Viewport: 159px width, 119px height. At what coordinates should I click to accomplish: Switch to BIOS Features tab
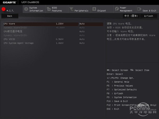(x=57, y=9)
